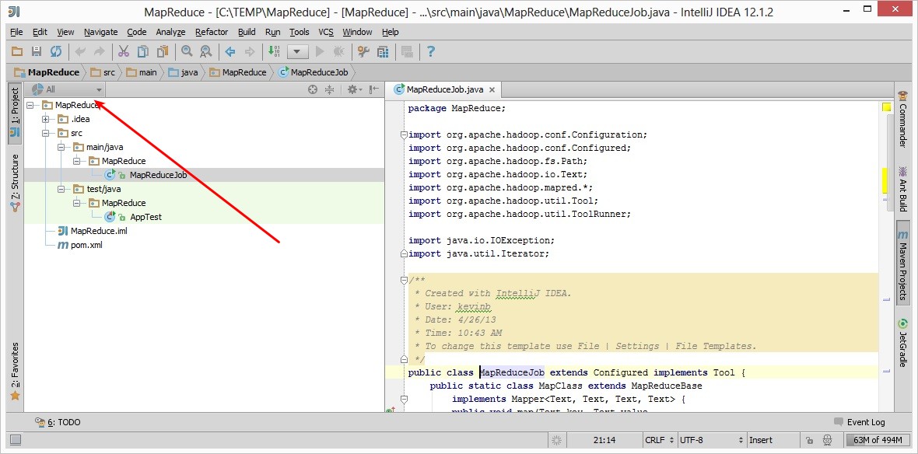This screenshot has width=918, height=454.
Task: Open the Event Log panel
Action: pos(860,422)
